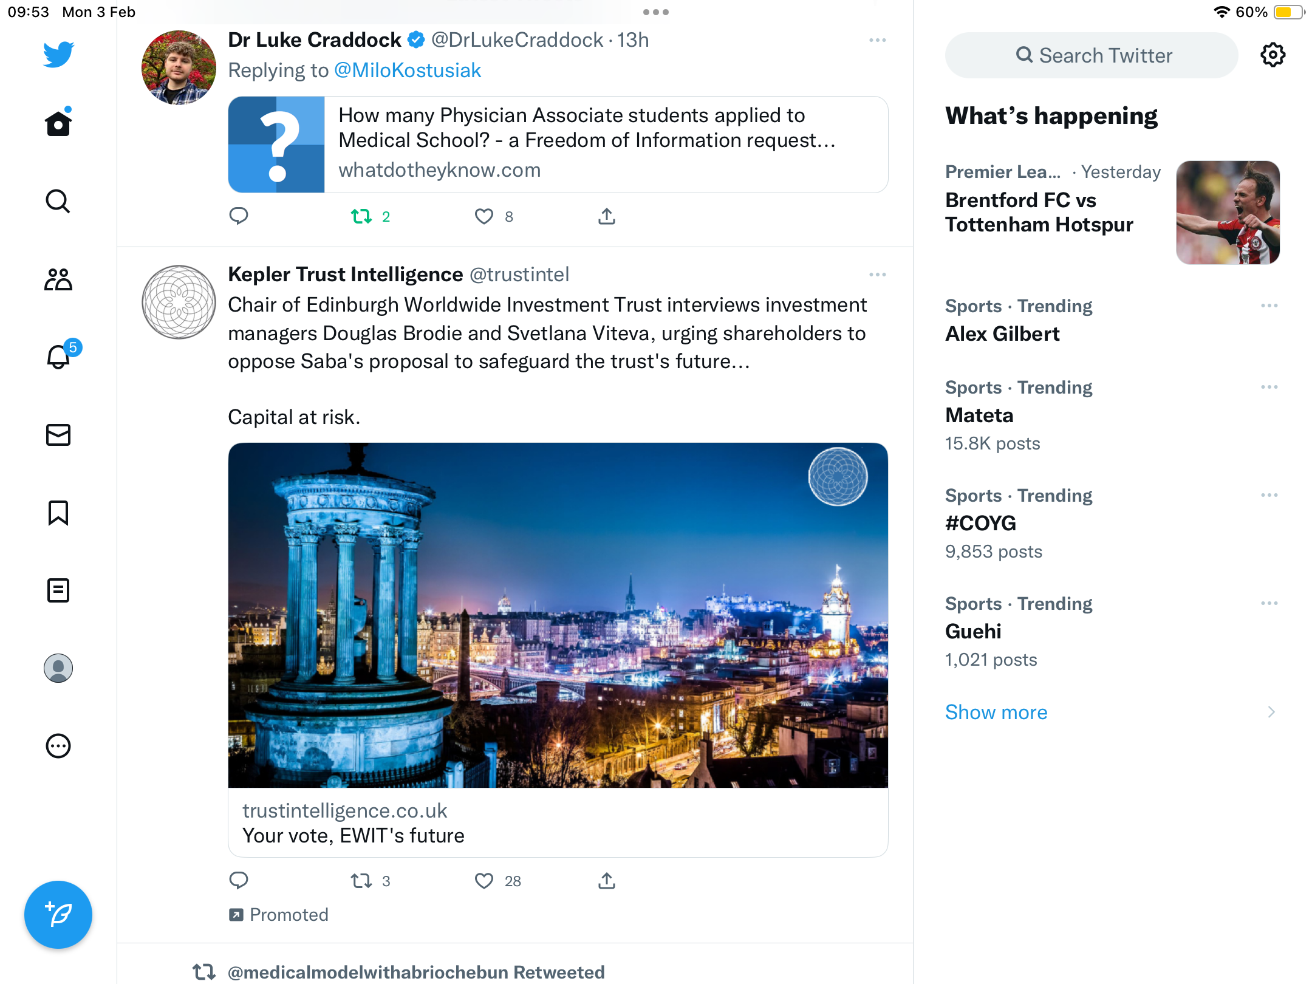Screen dimensions: 1312x984
Task: Open Dr Luke Craddock's profile picture
Action: coord(179,67)
